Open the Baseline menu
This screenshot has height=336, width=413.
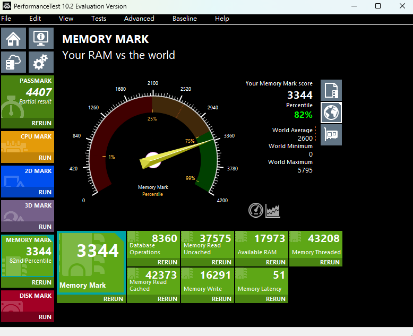pos(185,19)
